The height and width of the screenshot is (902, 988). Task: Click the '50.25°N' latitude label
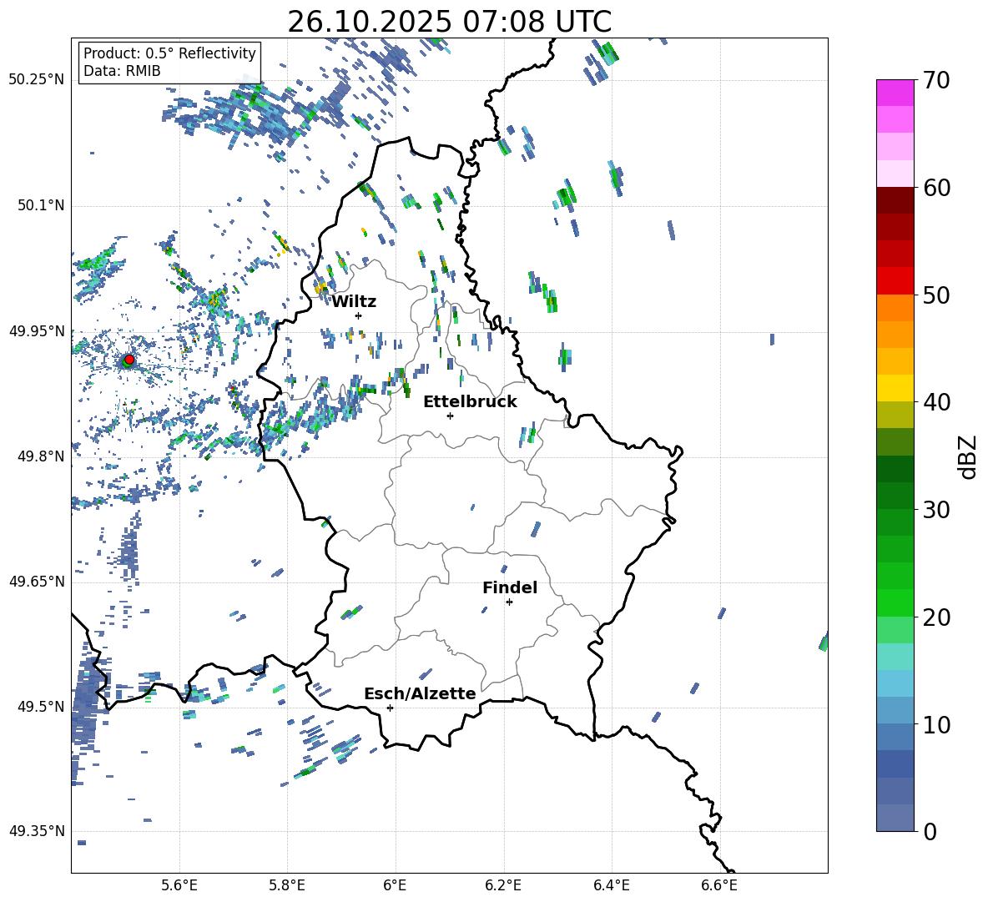pos(37,80)
